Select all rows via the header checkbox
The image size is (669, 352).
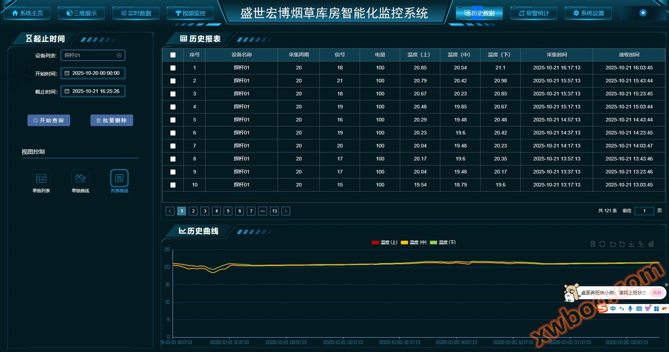click(x=173, y=55)
